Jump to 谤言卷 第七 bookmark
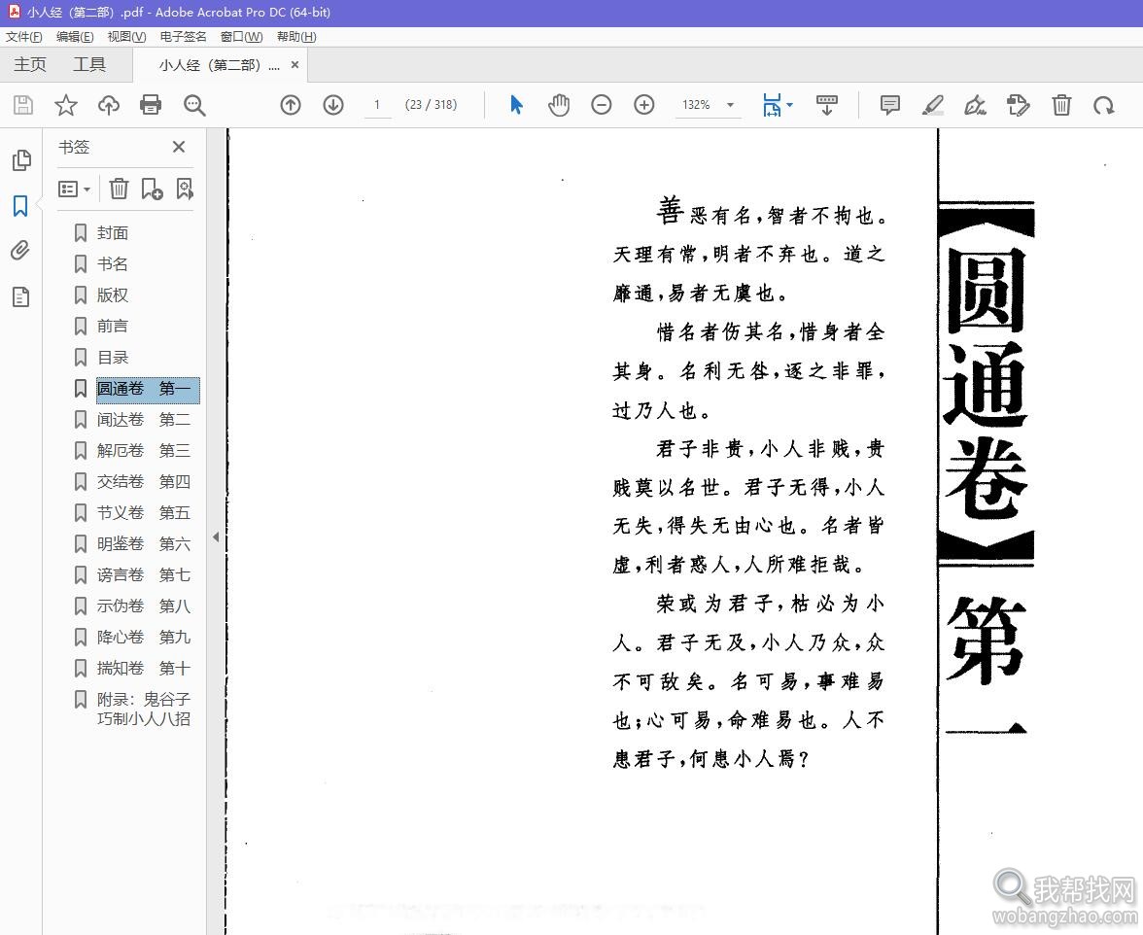Screen dimensions: 1143x935 click(x=144, y=575)
